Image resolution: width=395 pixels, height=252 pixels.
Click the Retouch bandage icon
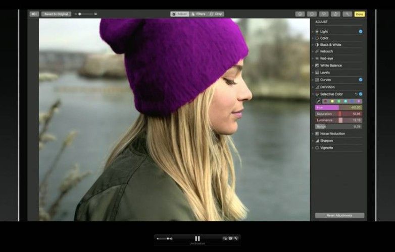[317, 51]
